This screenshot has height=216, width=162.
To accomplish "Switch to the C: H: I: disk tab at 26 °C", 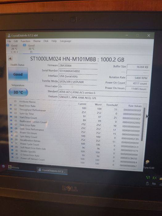I will click(14, 49).
